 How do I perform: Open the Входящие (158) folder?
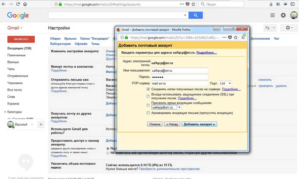click(19, 48)
